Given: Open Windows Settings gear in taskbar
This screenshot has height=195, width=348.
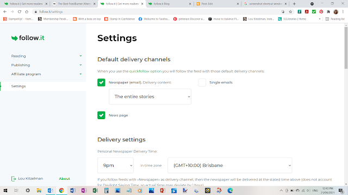Looking at the screenshot, I should coord(28,190).
